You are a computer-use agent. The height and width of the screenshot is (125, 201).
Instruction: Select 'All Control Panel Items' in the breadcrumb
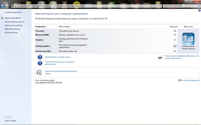click(42, 6)
